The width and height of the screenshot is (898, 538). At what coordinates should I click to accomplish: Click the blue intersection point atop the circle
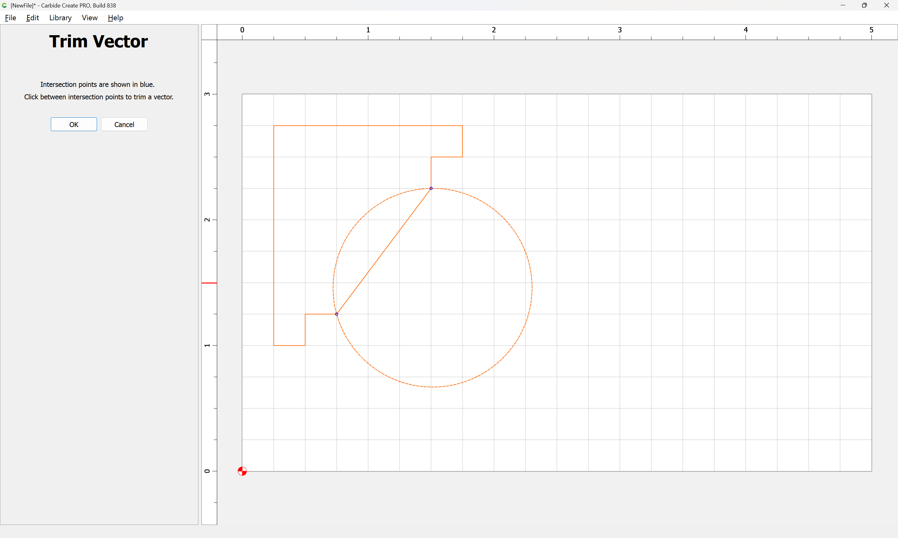(x=431, y=188)
